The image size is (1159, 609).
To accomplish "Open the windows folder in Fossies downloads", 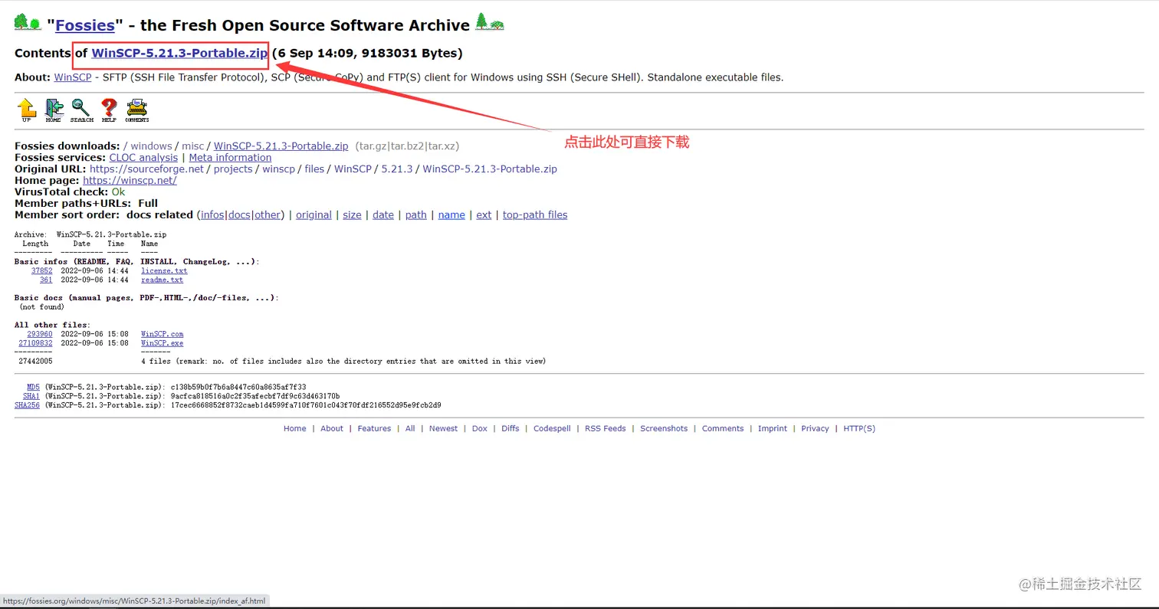I will [x=151, y=146].
